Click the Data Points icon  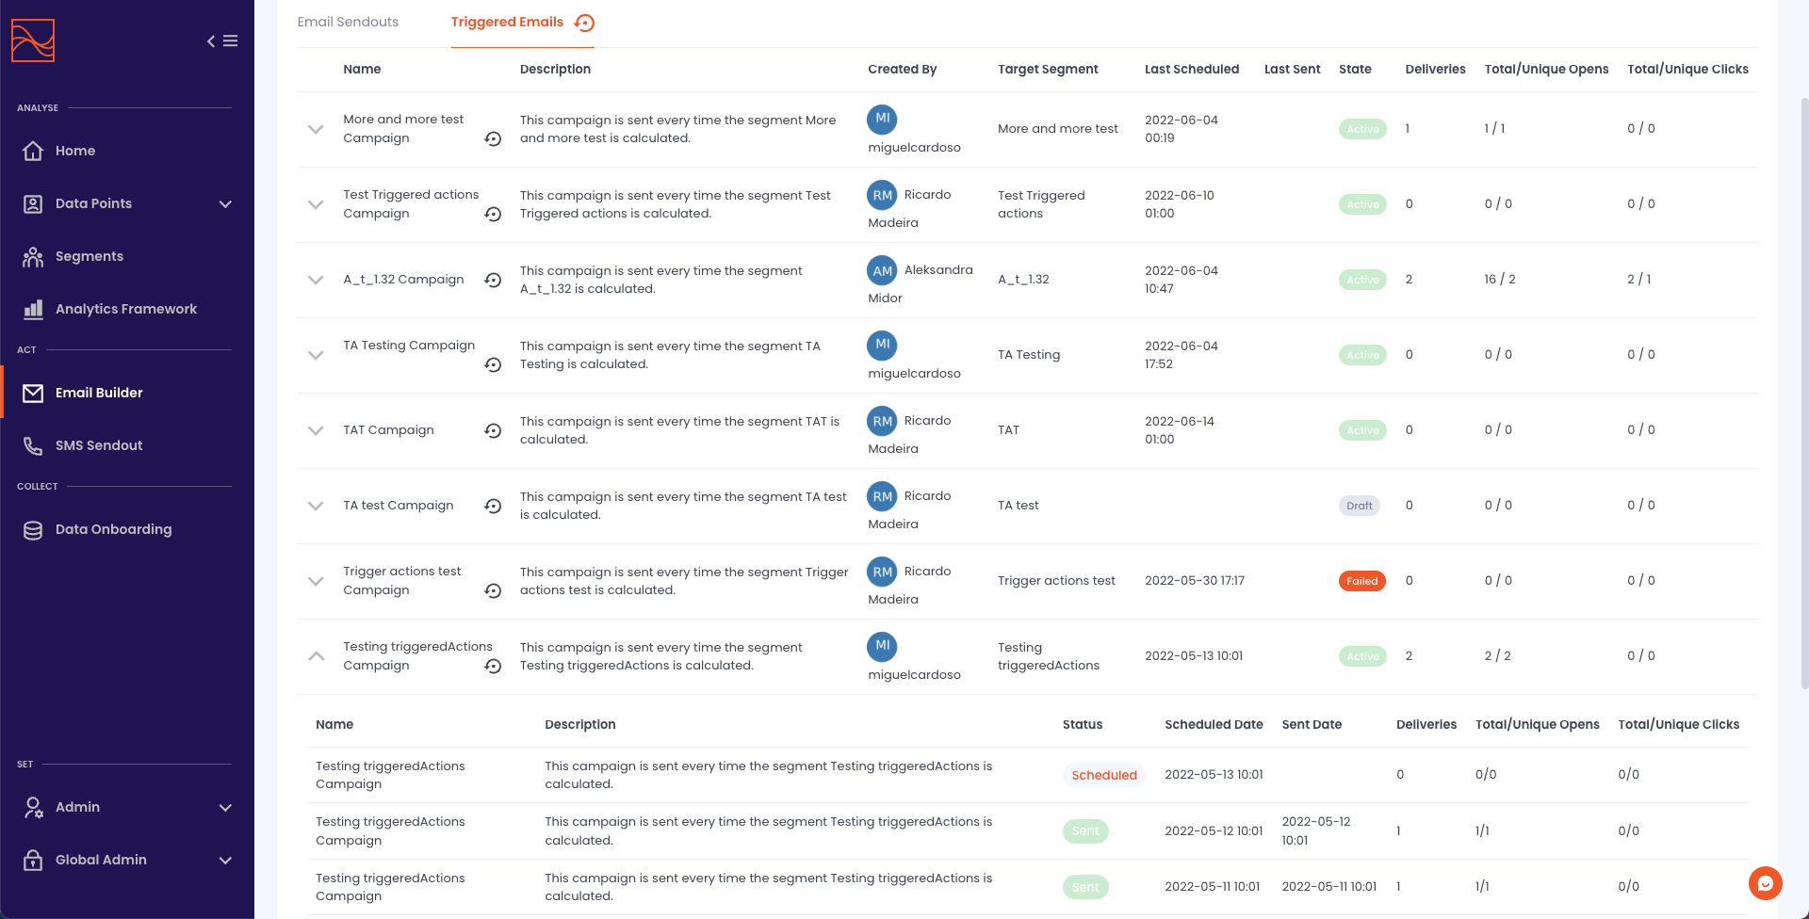(x=33, y=203)
